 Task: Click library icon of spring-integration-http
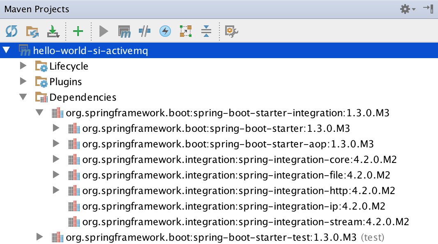[74, 191]
